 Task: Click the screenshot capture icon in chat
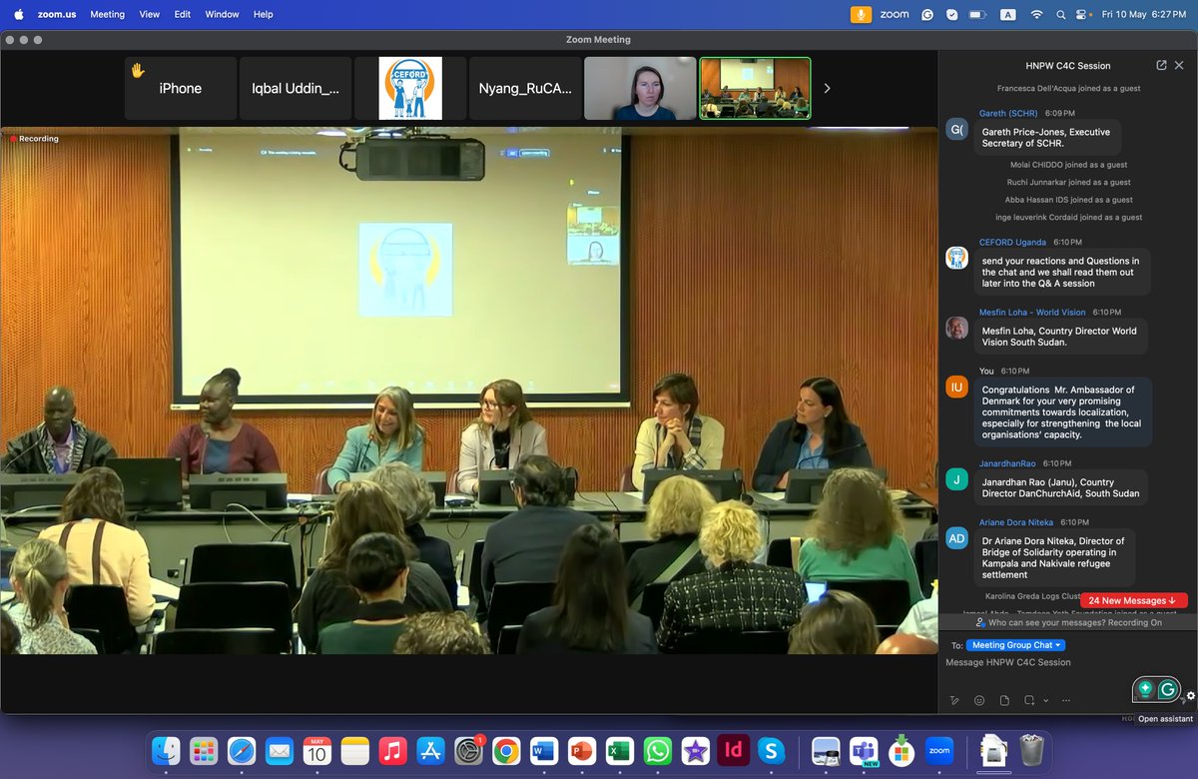1029,701
